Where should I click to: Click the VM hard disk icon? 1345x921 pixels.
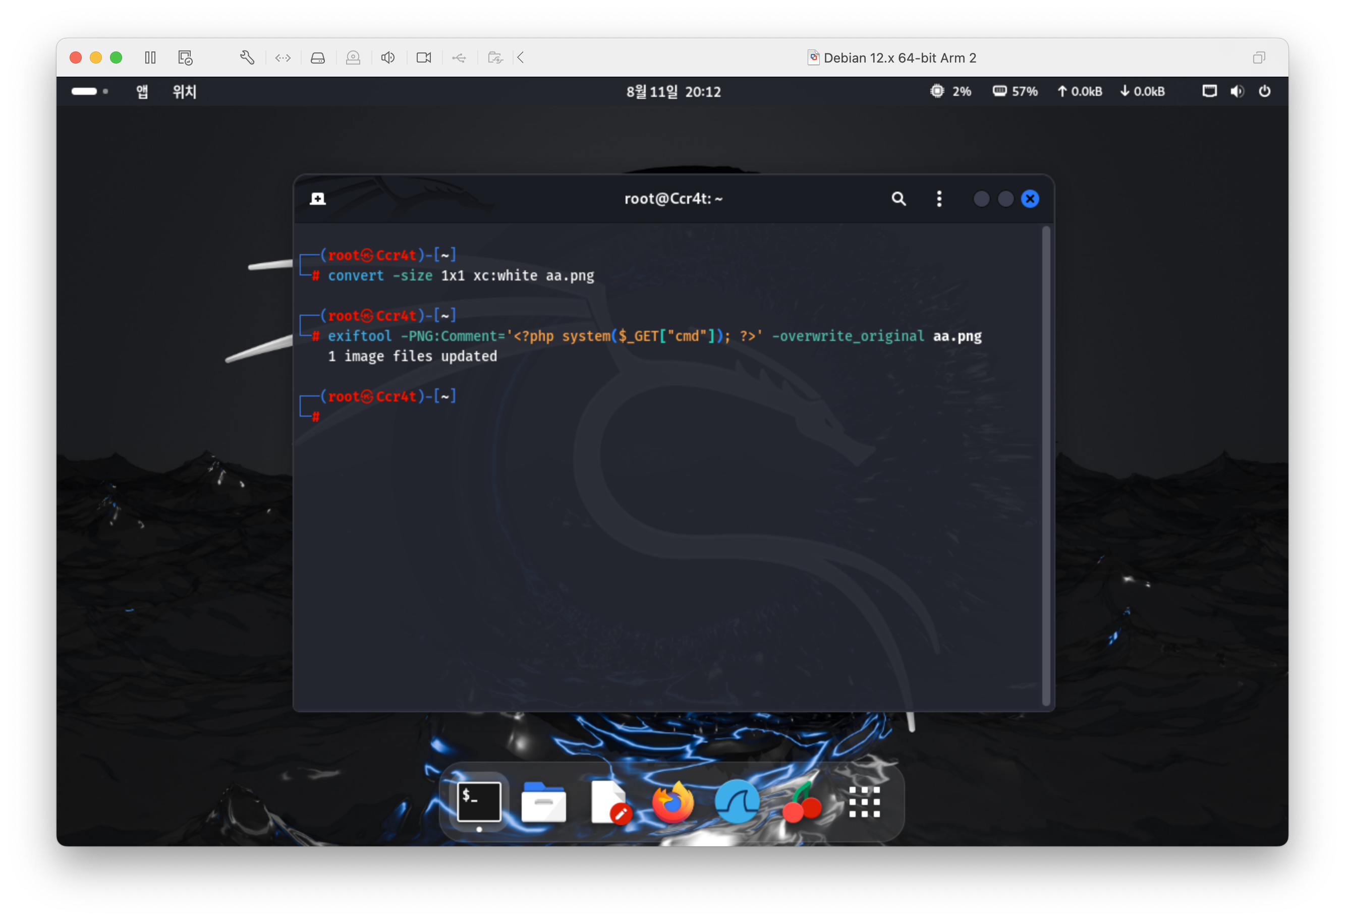(x=318, y=58)
